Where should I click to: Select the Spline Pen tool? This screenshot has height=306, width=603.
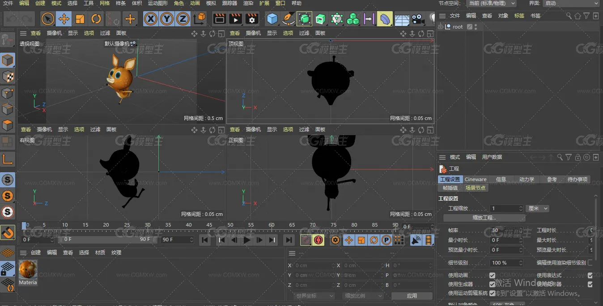pos(289,19)
